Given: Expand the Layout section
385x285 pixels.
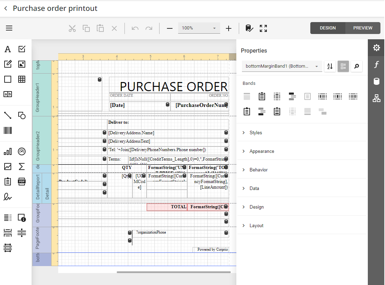Looking at the screenshot, I should click(x=302, y=226).
